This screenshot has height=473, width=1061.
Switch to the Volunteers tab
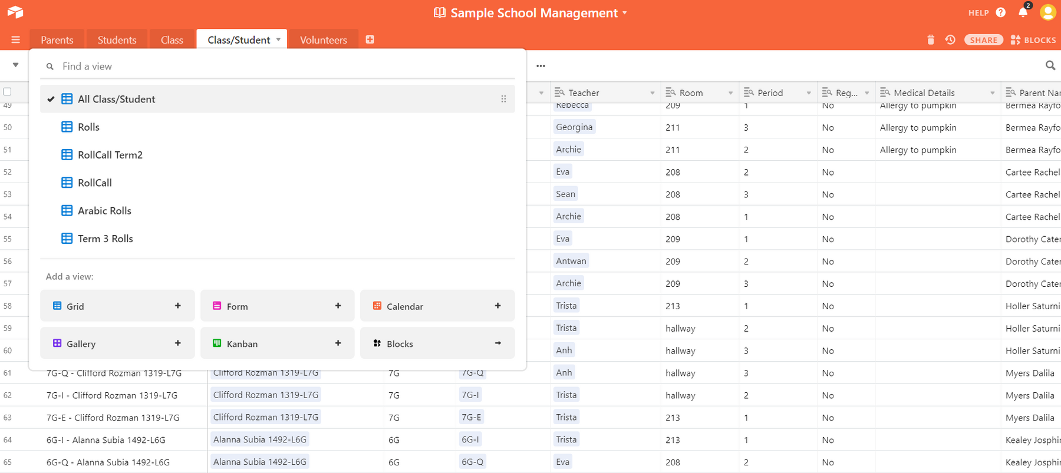(323, 40)
